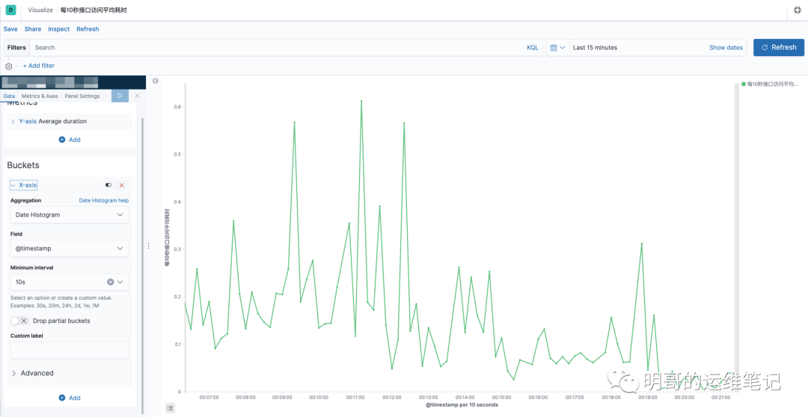Open the help menu icon at top right

(798, 10)
